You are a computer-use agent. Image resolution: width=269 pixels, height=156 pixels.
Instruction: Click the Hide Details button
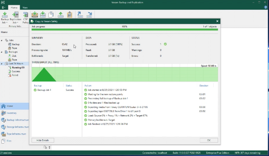pos(43,140)
